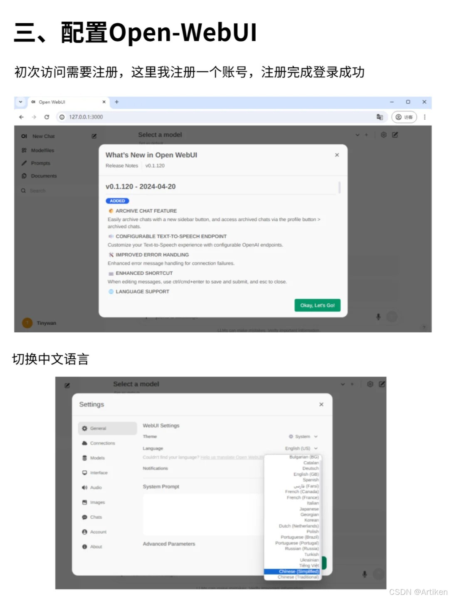Image resolution: width=449 pixels, height=599 pixels.
Task: Click the browser forward arrow
Action: pyautogui.click(x=34, y=117)
